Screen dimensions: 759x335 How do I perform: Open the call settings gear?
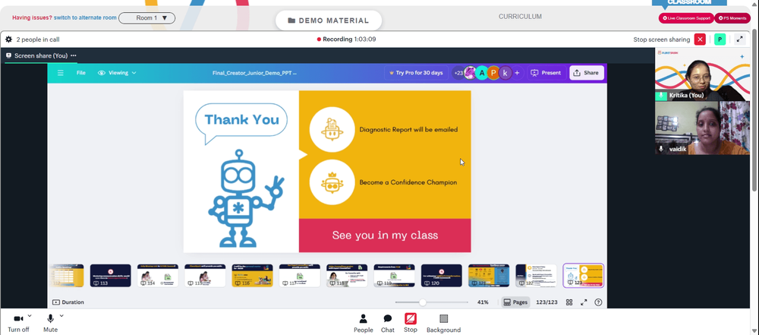click(x=8, y=40)
